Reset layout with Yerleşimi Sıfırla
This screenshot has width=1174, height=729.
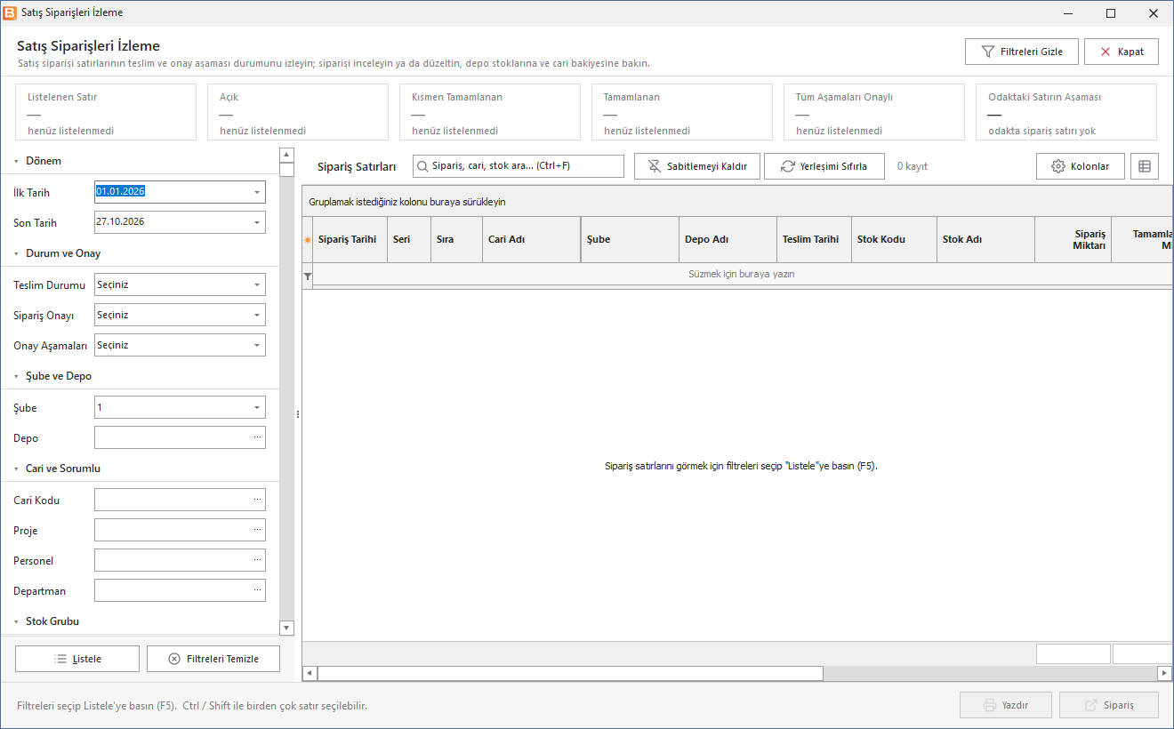point(824,166)
